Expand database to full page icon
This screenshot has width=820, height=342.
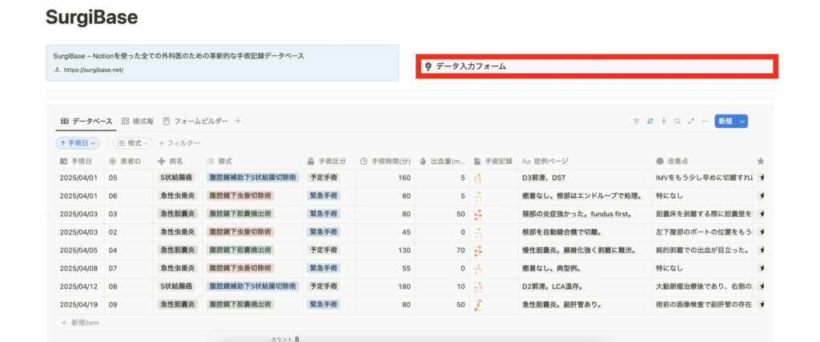click(691, 121)
